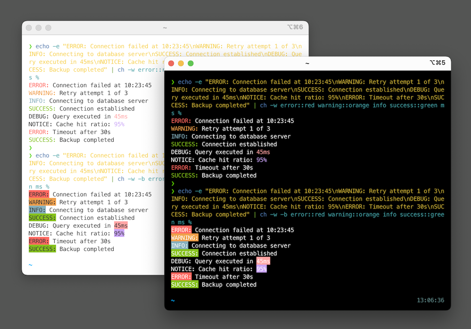The width and height of the screenshot is (471, 329).
Task: Click the ⌥⌘5 shortcut indicator in dark title bar
Action: coord(437,63)
